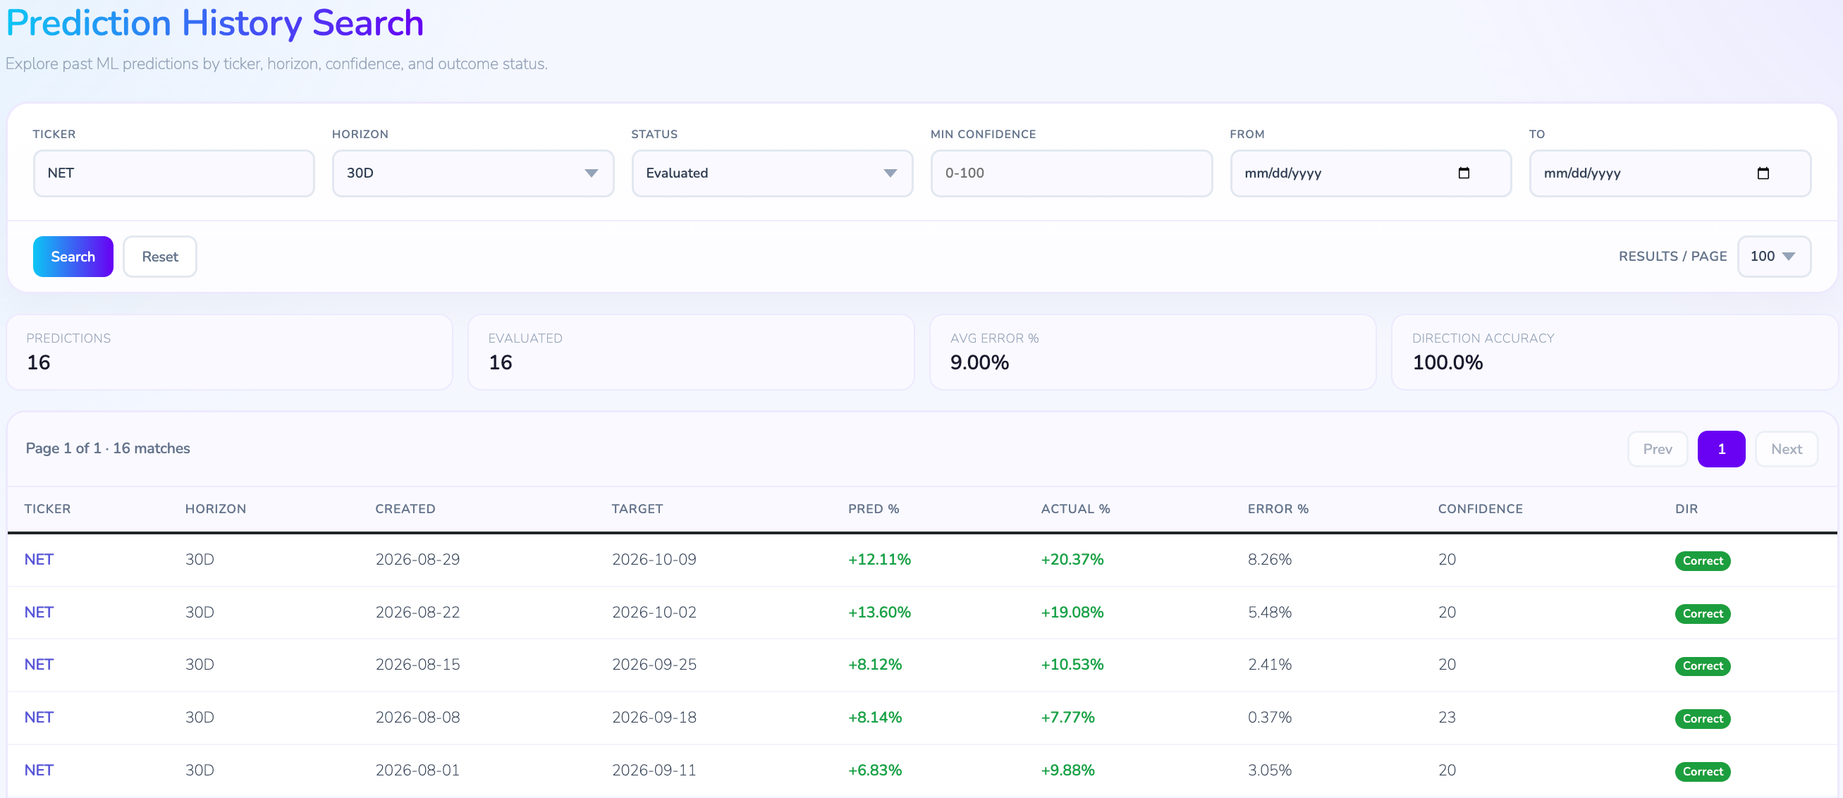
Task: Expand the Horizon 30D dropdown
Action: 473,173
